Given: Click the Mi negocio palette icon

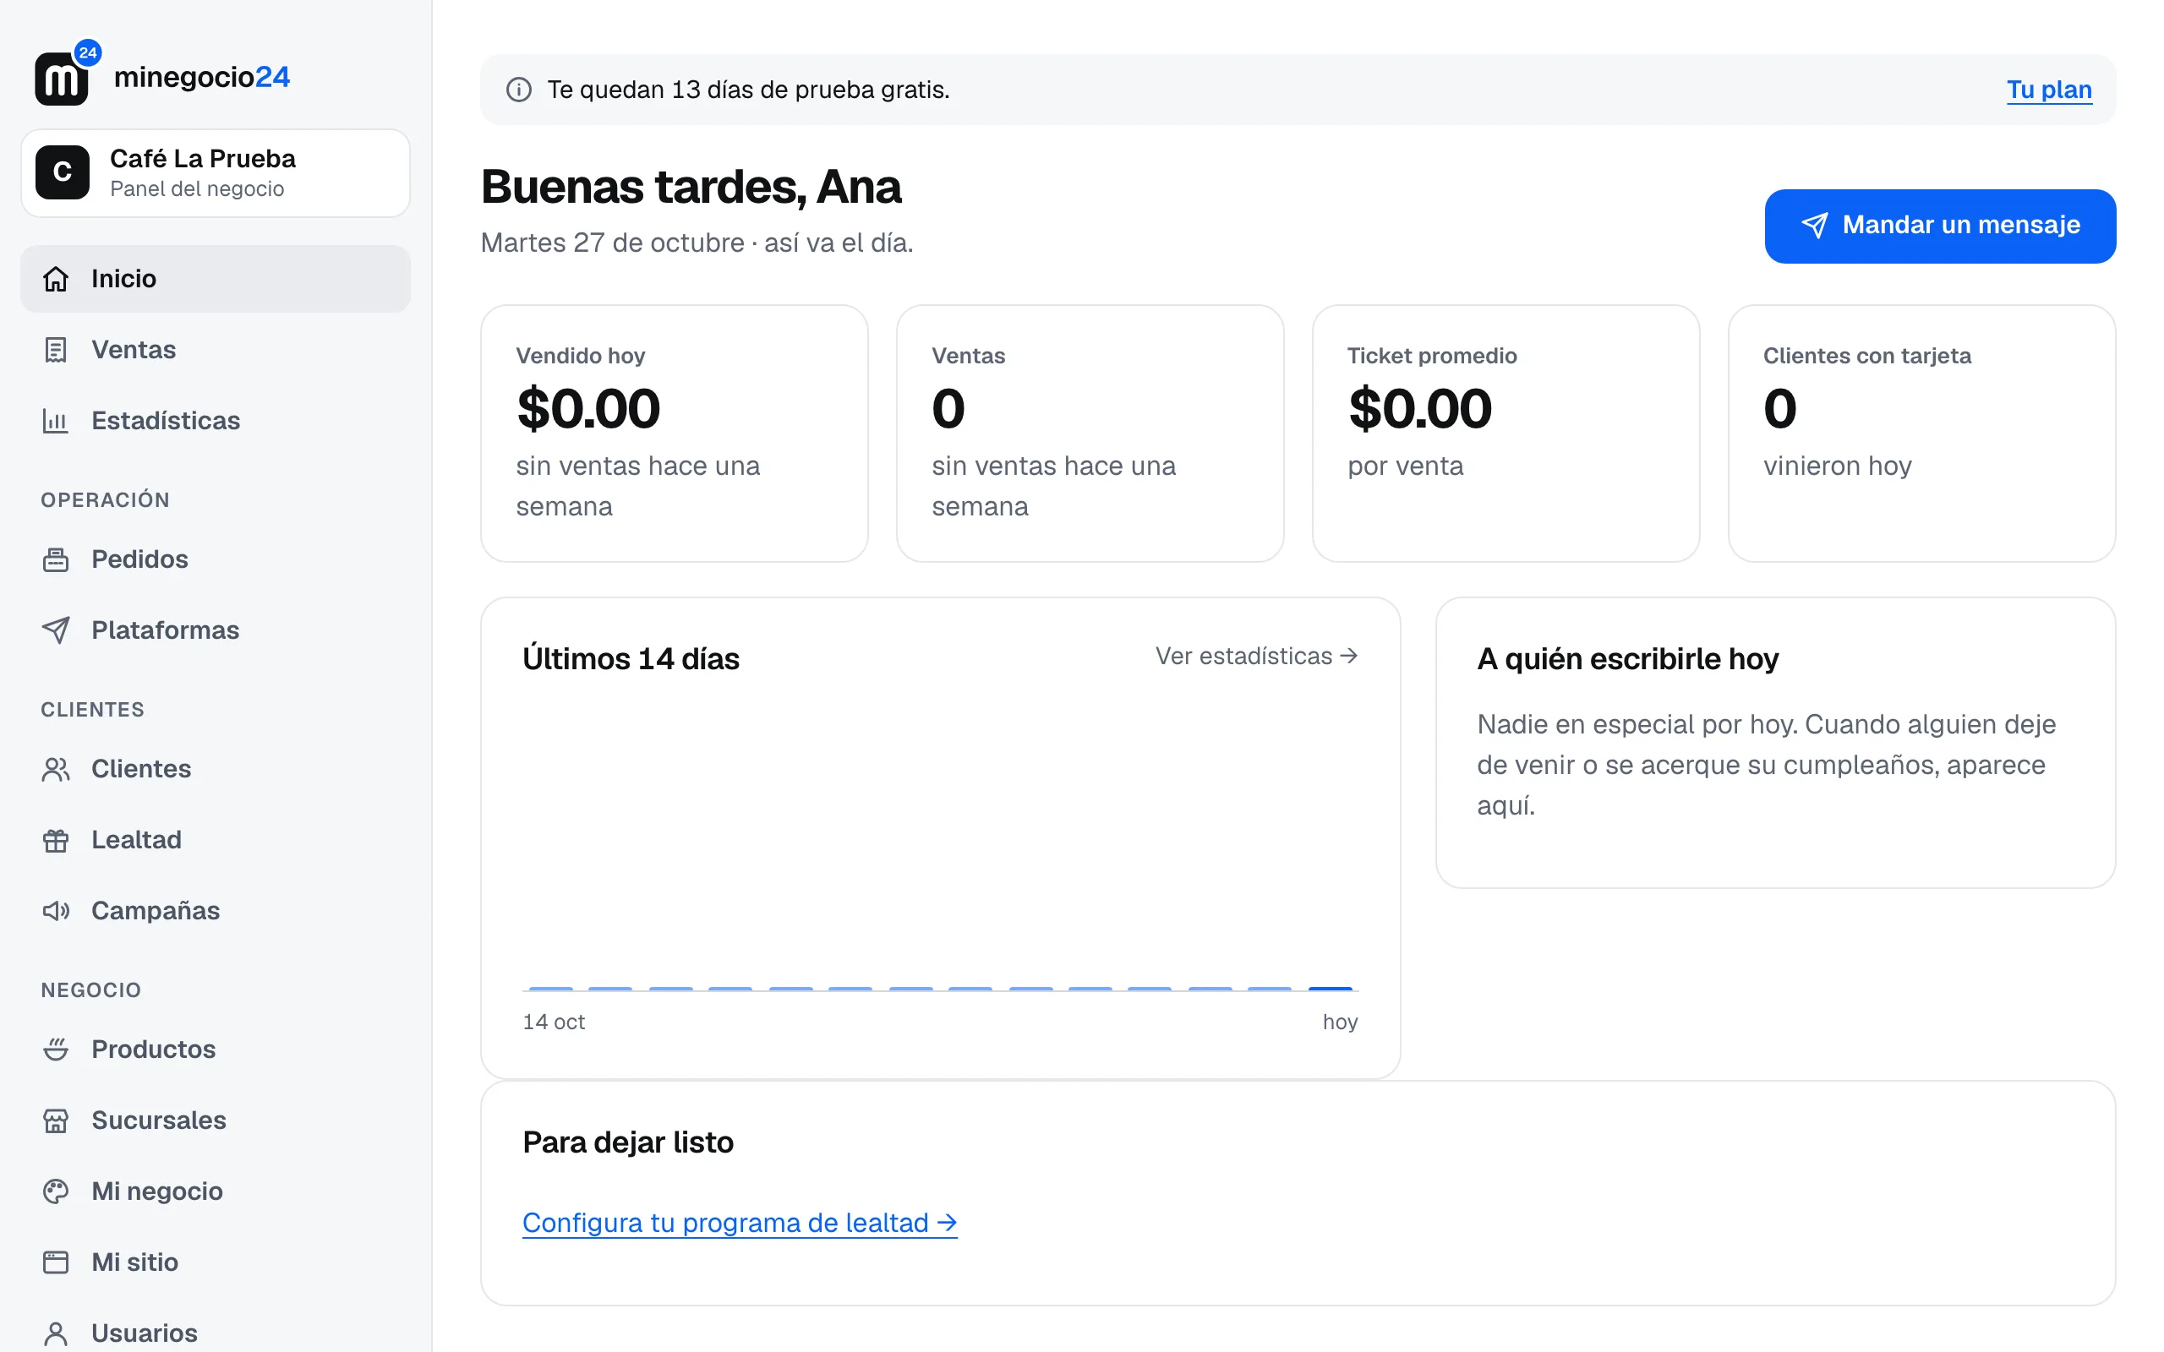Looking at the screenshot, I should (x=56, y=1191).
